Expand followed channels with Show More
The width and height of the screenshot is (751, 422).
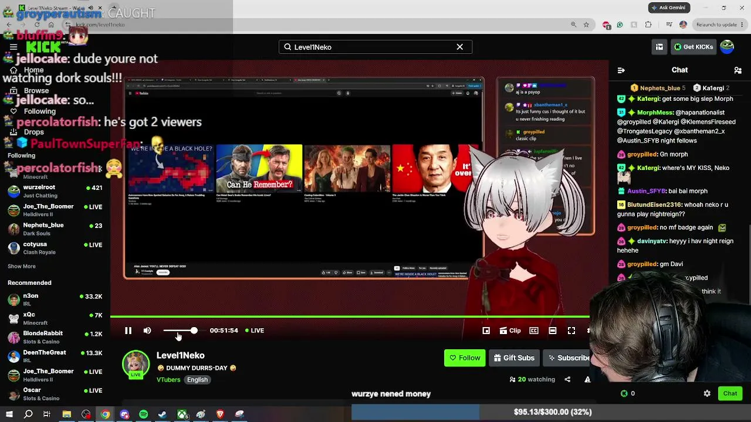click(x=22, y=266)
